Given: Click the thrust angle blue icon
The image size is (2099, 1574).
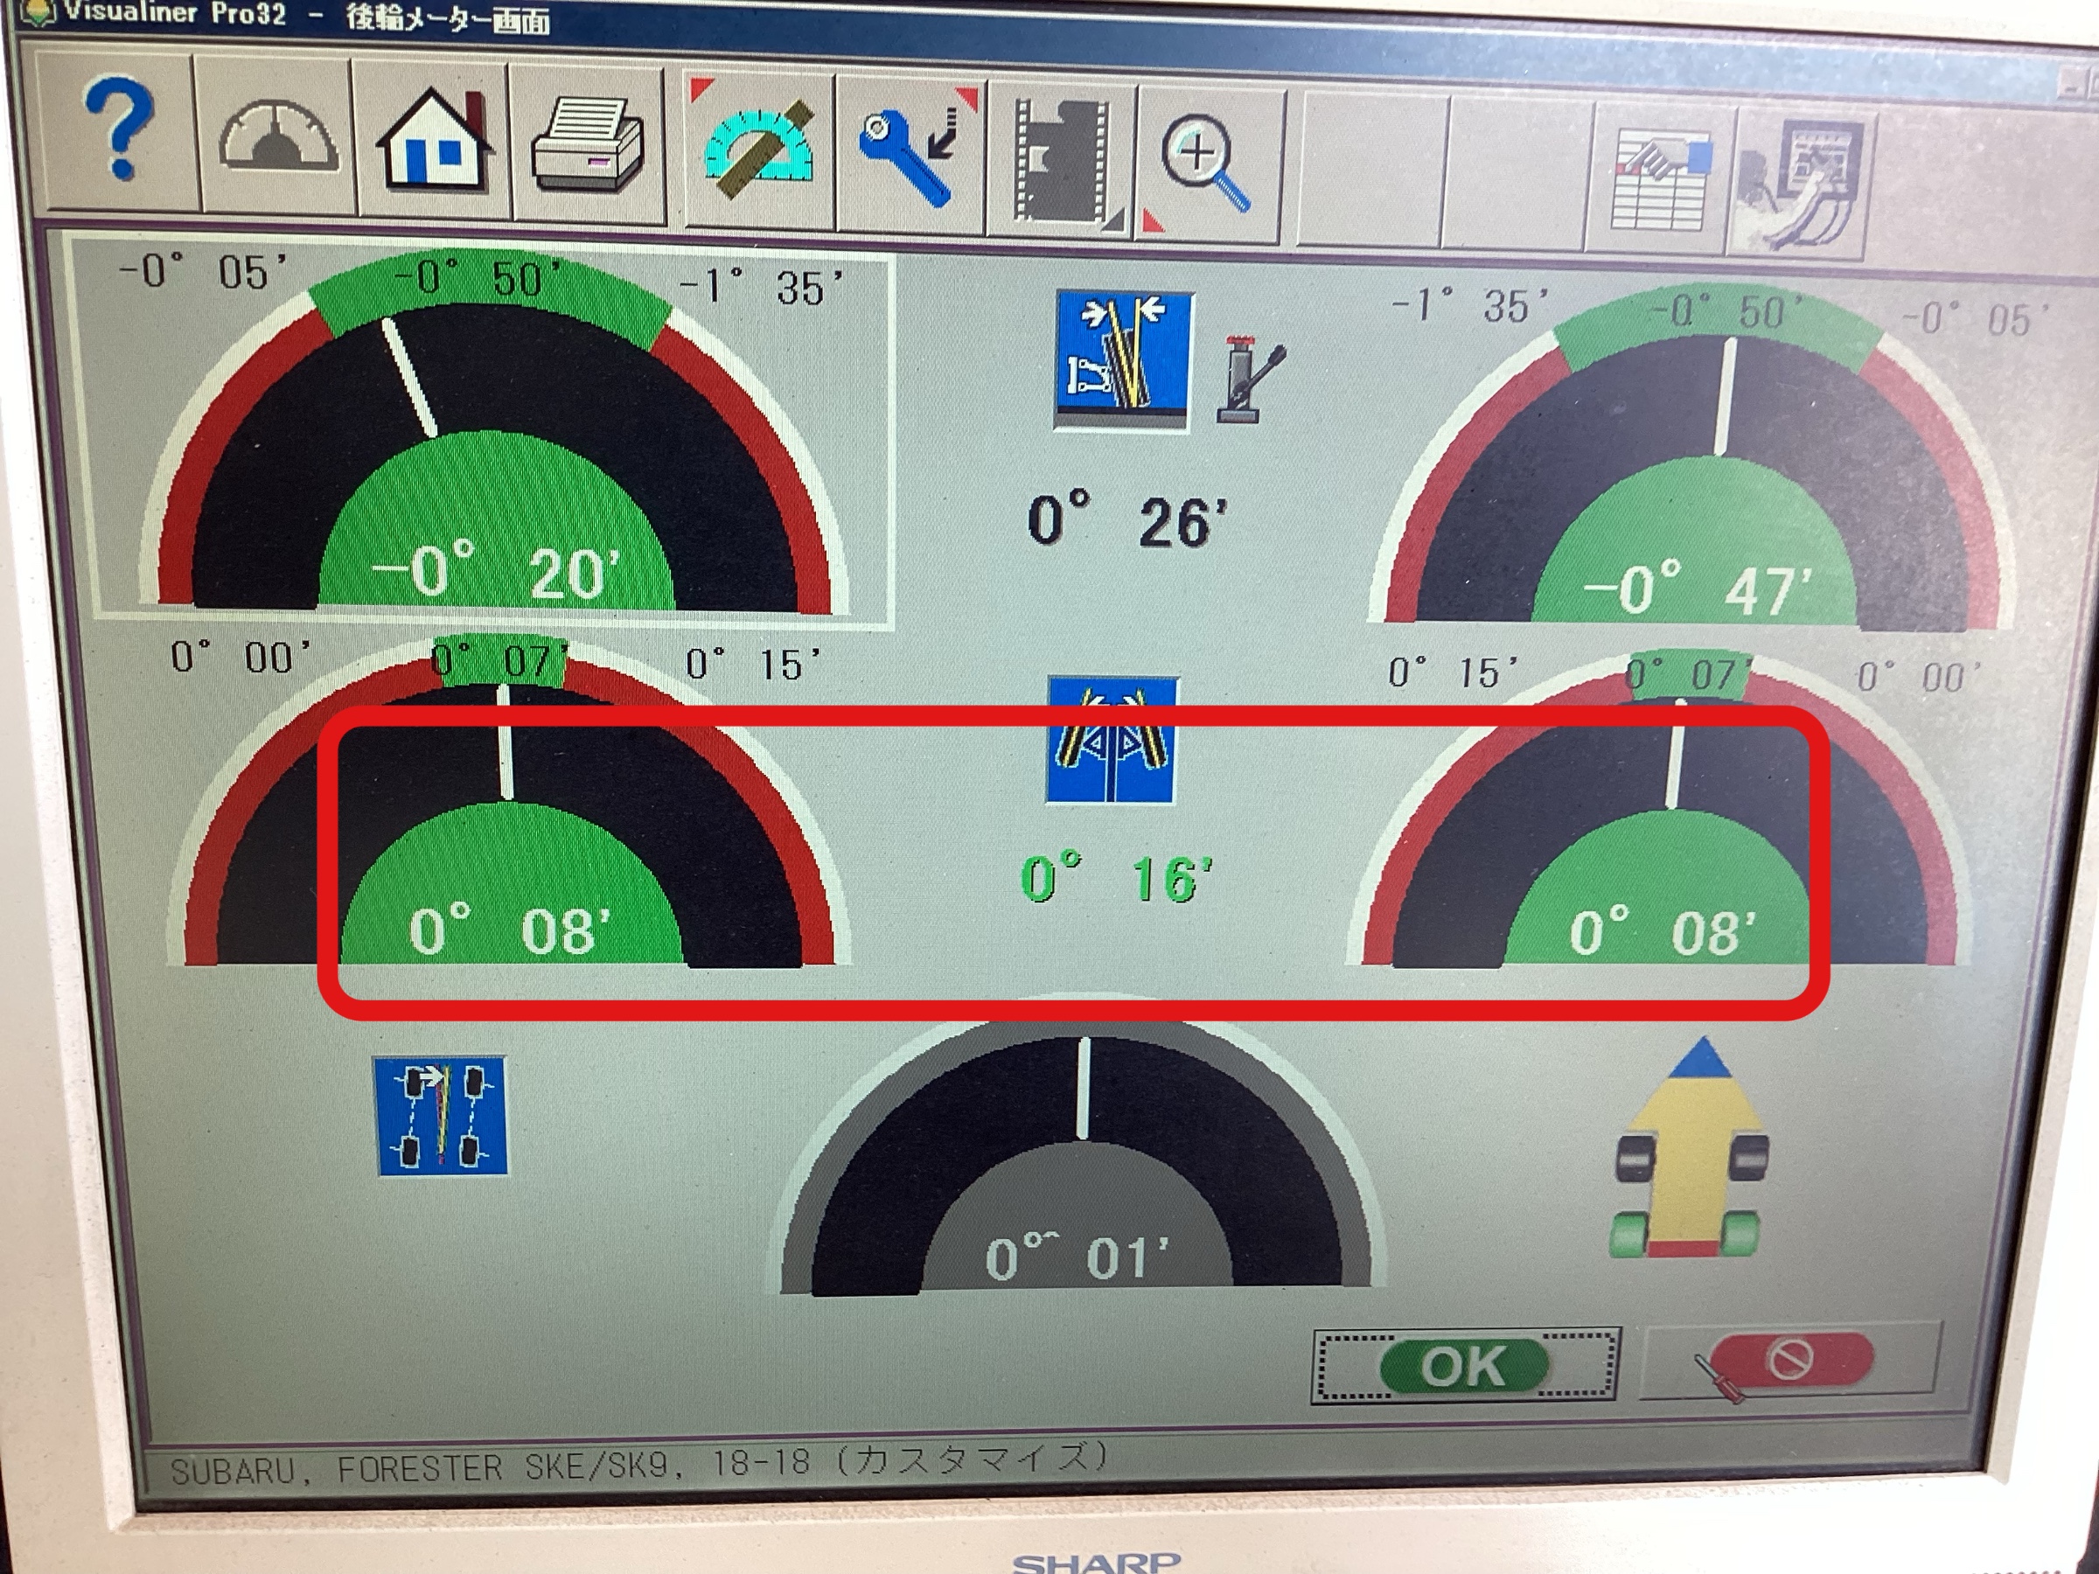Looking at the screenshot, I should [442, 1116].
